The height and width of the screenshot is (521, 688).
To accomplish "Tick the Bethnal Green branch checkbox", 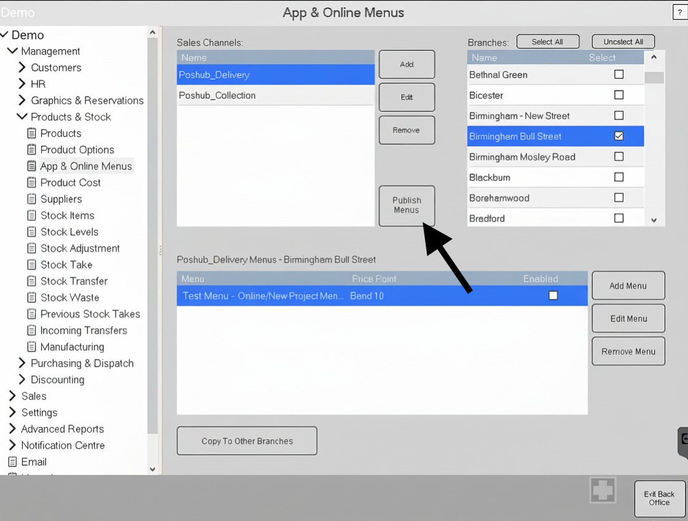I will point(619,74).
